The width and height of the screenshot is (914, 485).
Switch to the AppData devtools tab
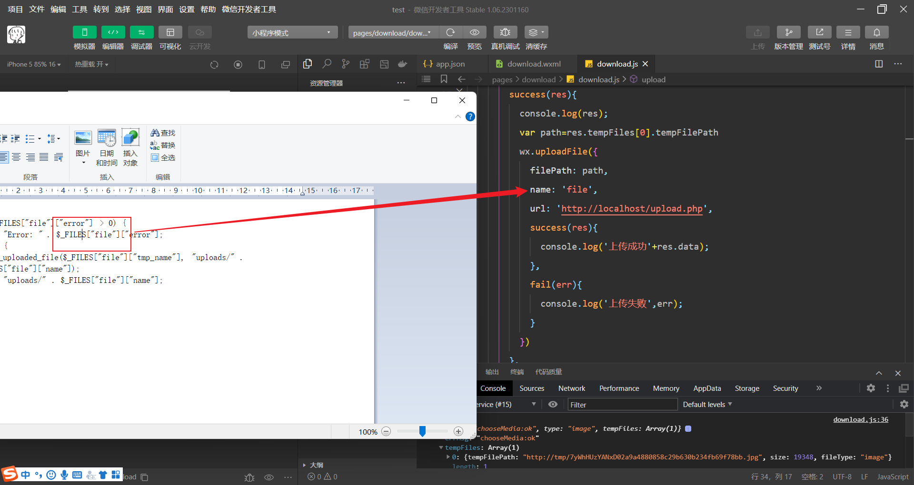pyautogui.click(x=707, y=388)
